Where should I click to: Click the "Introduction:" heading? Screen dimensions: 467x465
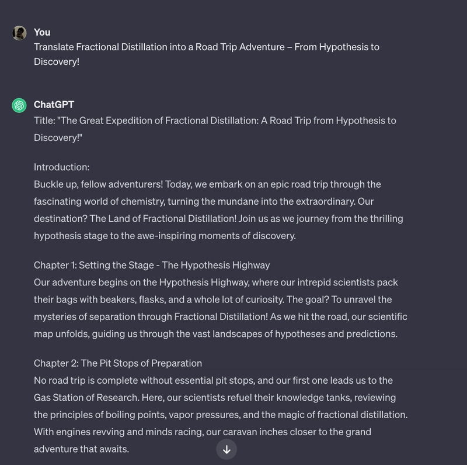pyautogui.click(x=62, y=167)
